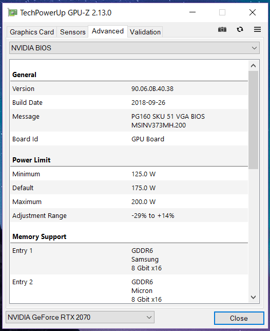Select the Advanced tab
Image resolution: width=270 pixels, height=331 pixels.
108,31
